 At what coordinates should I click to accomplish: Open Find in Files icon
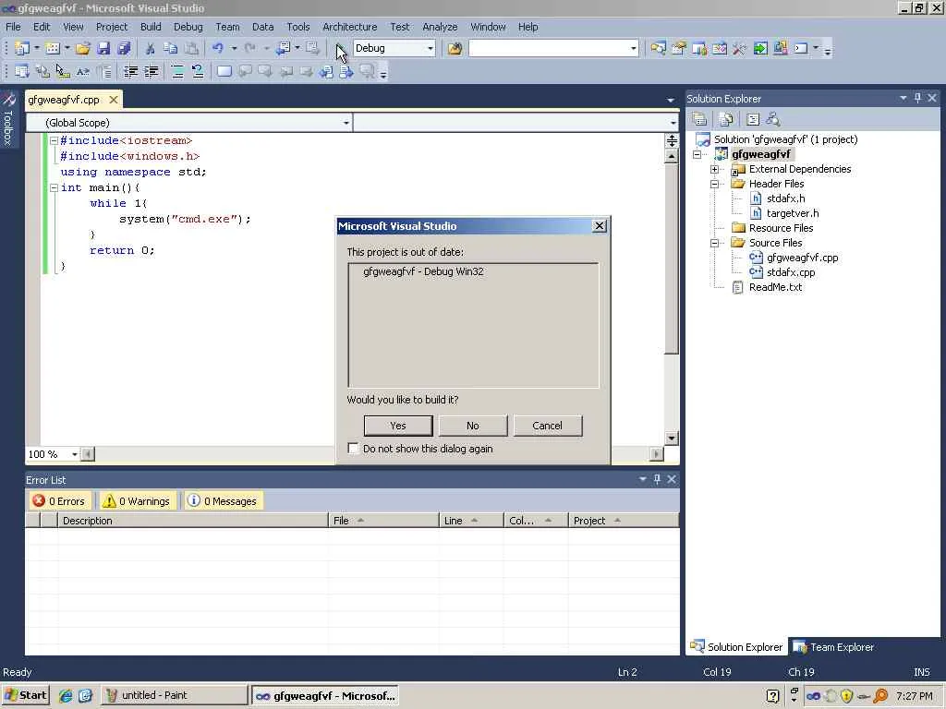click(455, 48)
